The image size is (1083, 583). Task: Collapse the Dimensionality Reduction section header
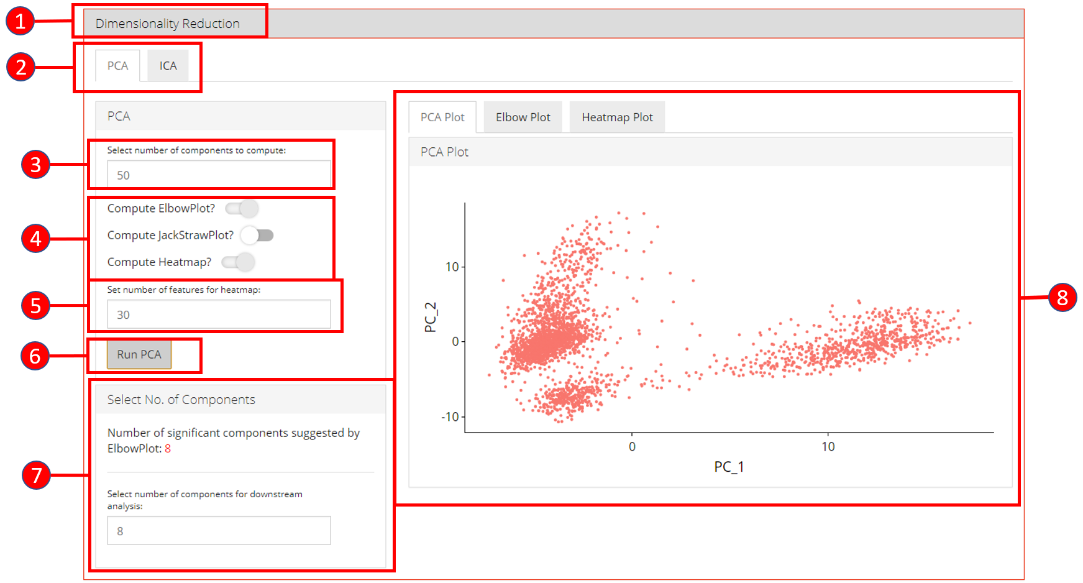[168, 24]
